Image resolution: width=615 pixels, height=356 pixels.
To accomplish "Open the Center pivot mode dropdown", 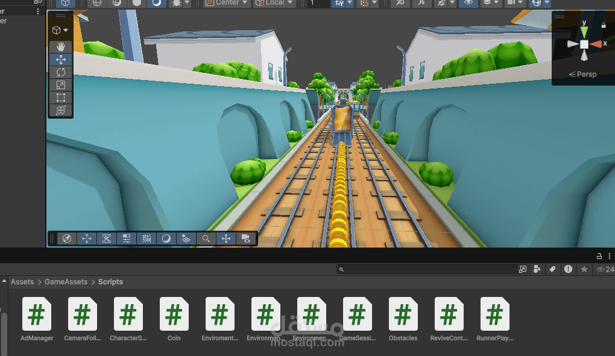I will [226, 4].
